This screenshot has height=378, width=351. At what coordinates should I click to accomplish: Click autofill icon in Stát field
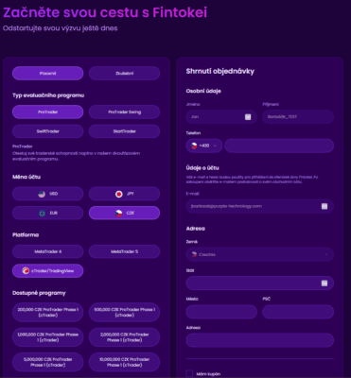[325, 283]
